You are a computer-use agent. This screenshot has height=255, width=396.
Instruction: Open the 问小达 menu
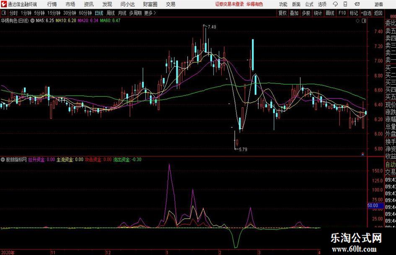point(127,4)
